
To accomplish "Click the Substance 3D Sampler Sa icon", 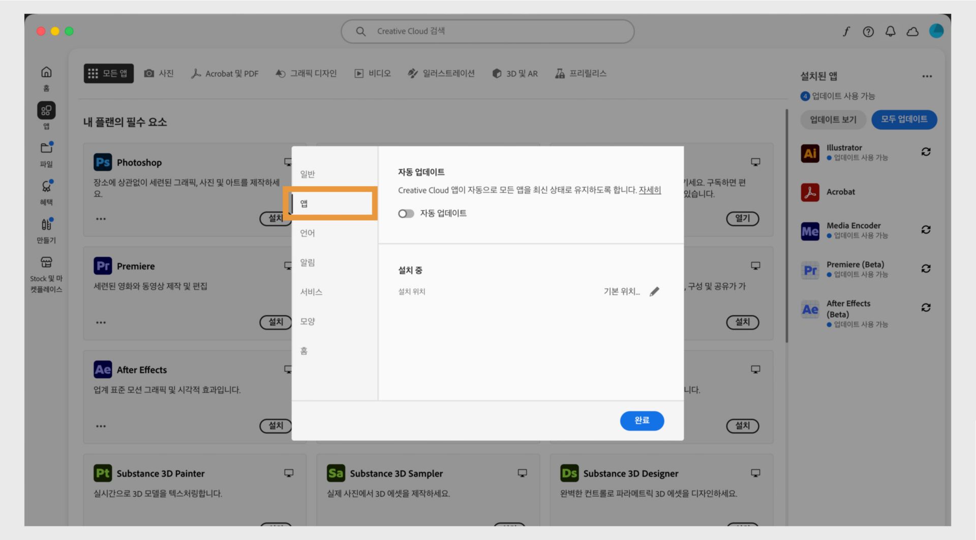I will point(336,473).
